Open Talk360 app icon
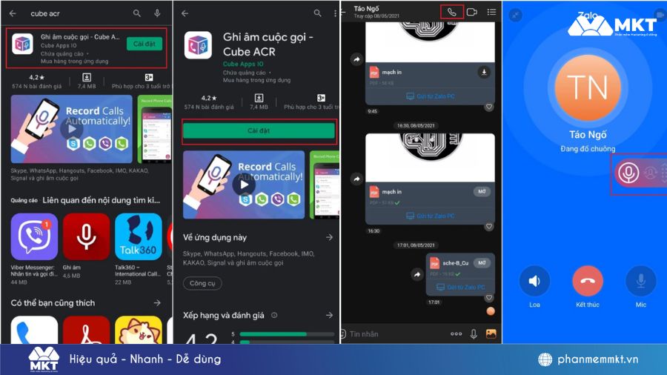This screenshot has height=375, width=667. (x=139, y=236)
